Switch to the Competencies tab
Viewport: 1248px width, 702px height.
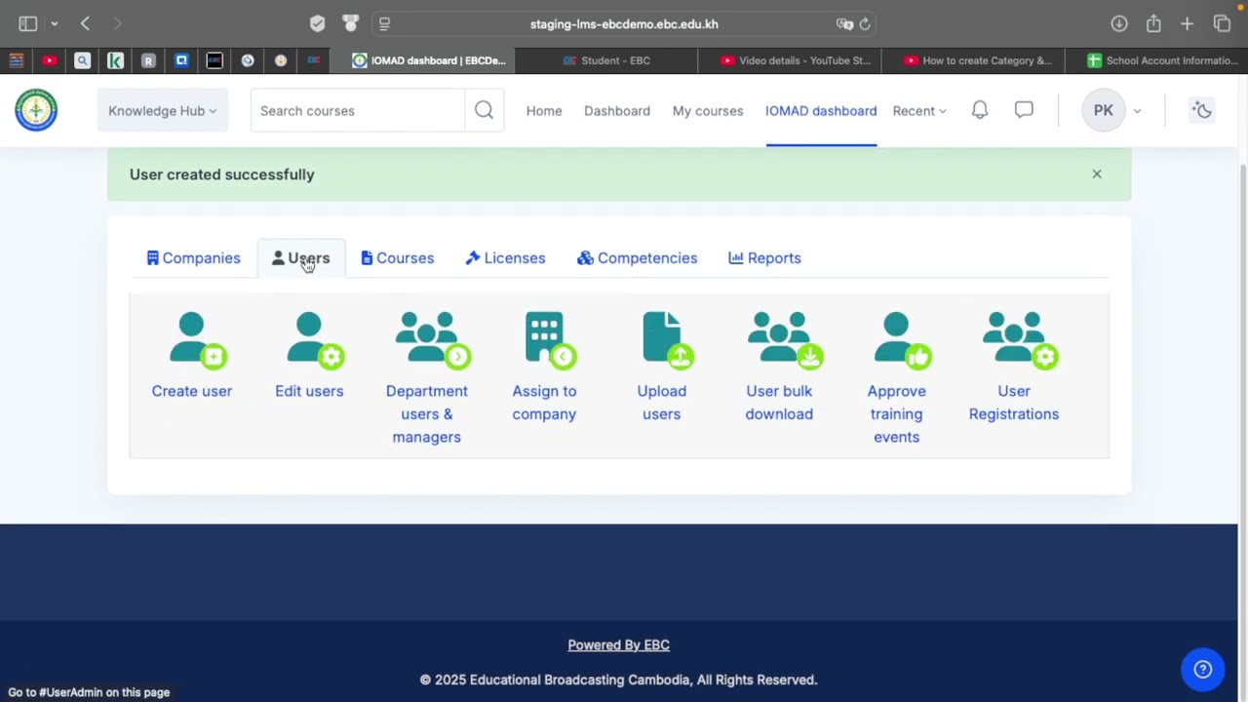637,257
